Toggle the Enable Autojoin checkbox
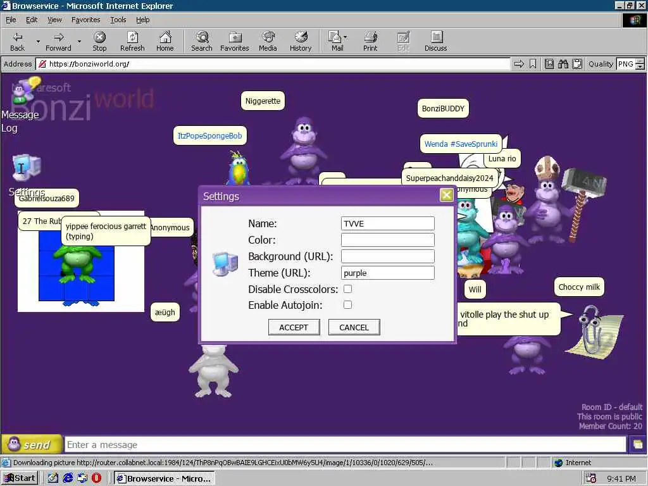Viewport: 648px width, 486px height. point(347,304)
